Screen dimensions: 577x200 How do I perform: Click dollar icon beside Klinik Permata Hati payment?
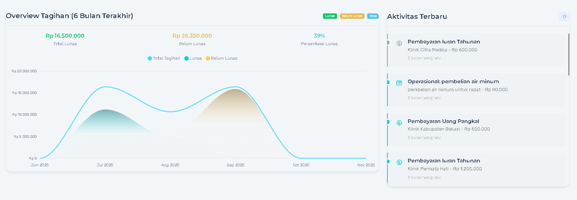(x=399, y=162)
